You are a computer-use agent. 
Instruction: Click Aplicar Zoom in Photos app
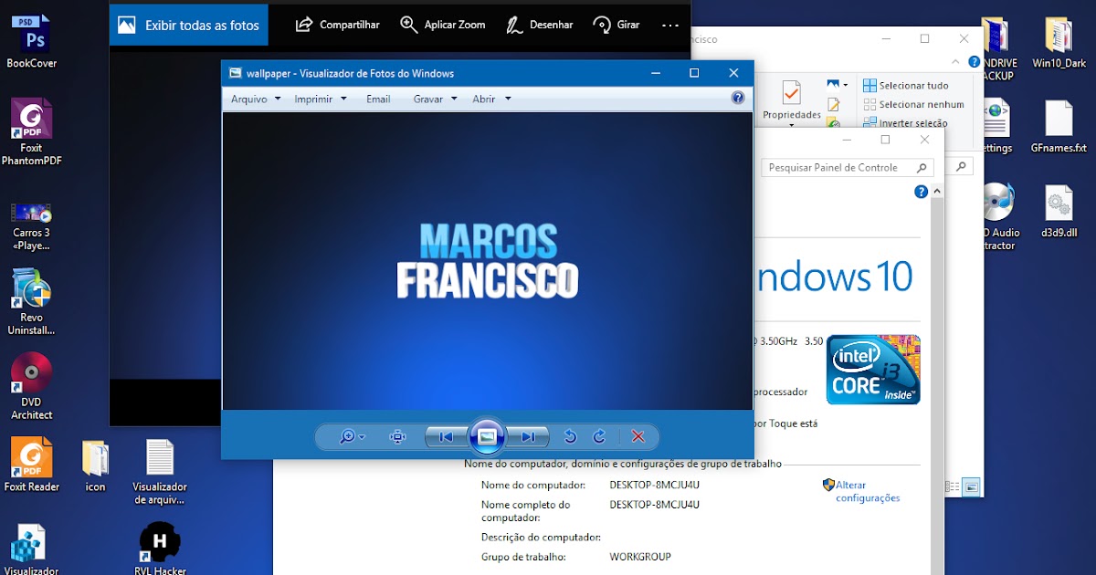pyautogui.click(x=443, y=25)
